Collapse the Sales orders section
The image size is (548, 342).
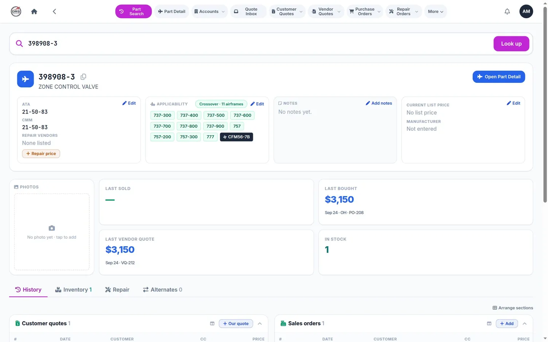525,324
